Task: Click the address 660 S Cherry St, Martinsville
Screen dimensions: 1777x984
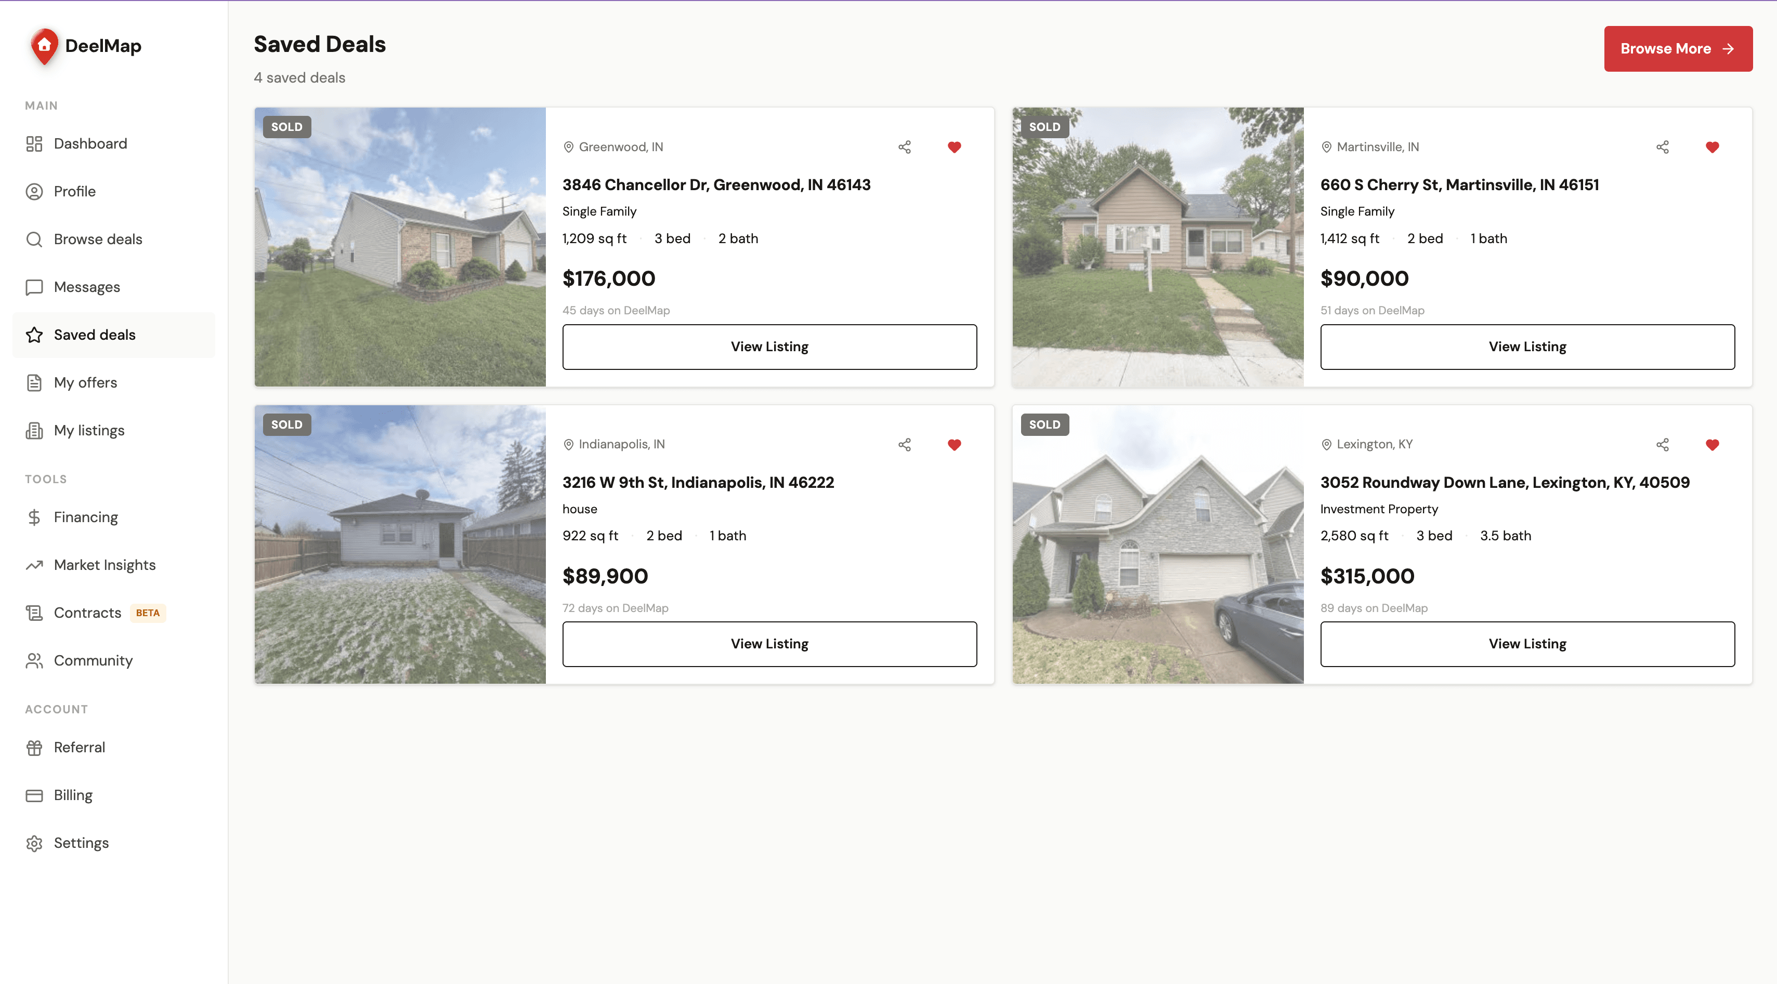Action: pos(1459,185)
